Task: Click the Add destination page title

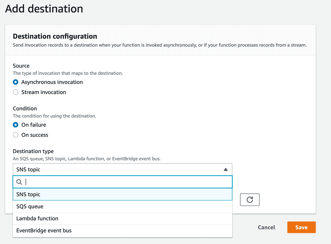Action: 44,9
